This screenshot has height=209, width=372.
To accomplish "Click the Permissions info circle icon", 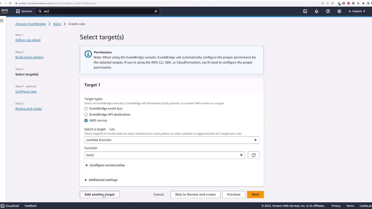I will [x=88, y=54].
